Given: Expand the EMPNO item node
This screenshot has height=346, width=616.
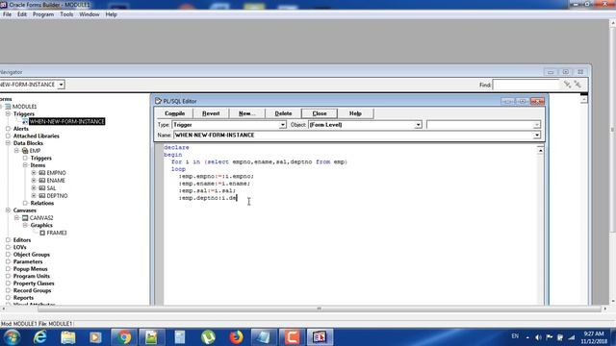Looking at the screenshot, I should (34, 173).
